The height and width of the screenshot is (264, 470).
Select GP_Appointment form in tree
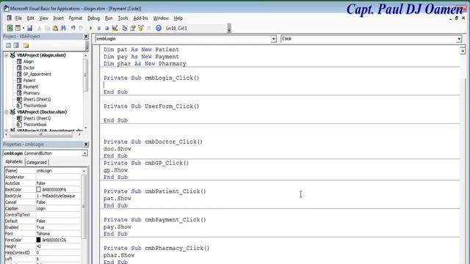(37, 74)
